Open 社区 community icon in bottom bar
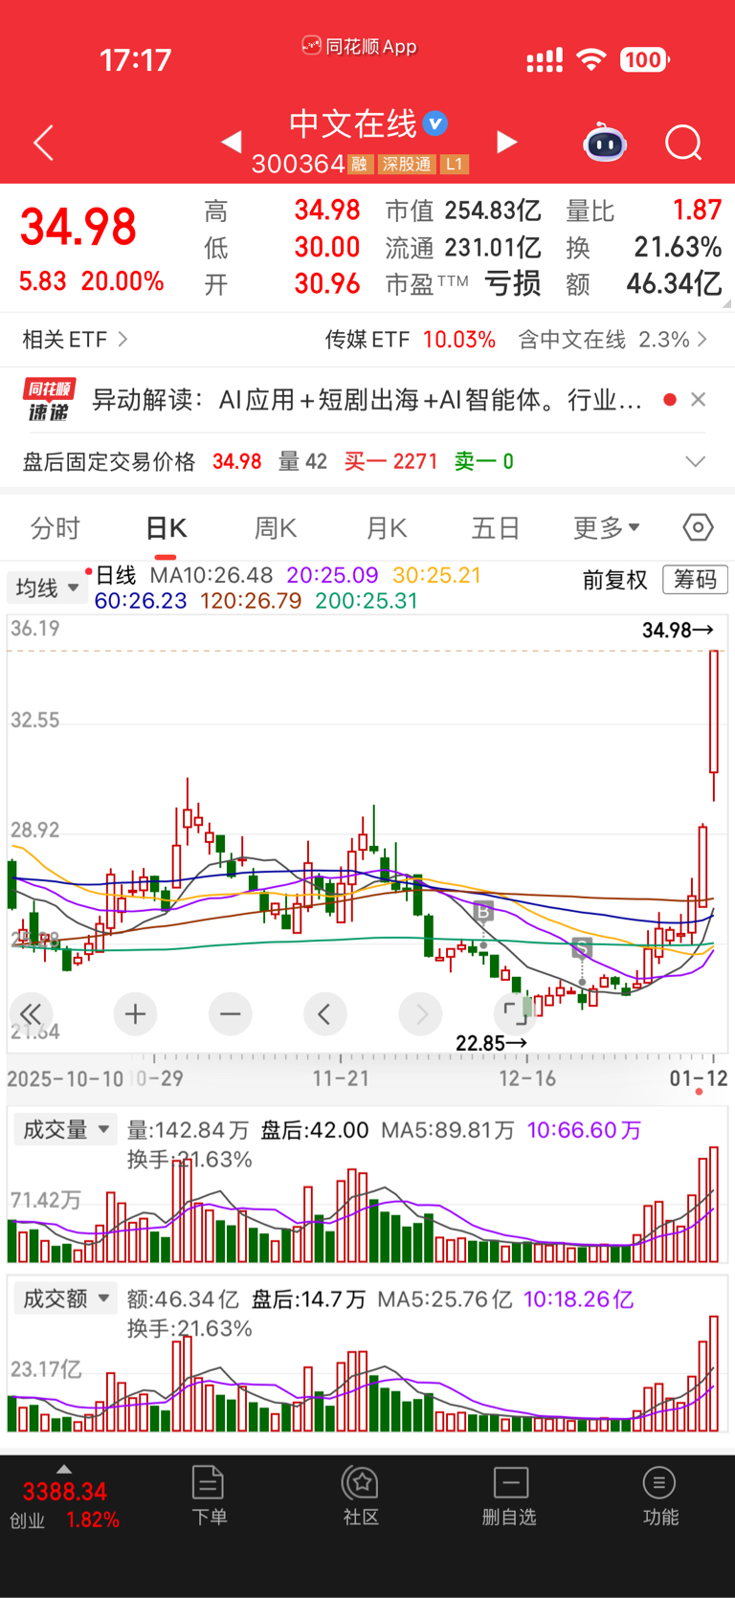Screen dimensions: 735x1598 click(x=361, y=1496)
